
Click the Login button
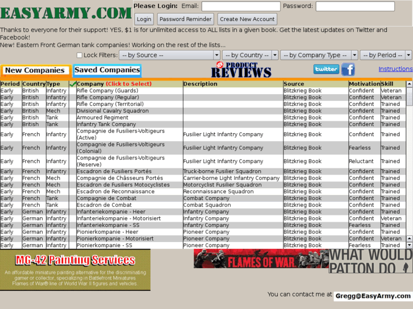tap(144, 19)
